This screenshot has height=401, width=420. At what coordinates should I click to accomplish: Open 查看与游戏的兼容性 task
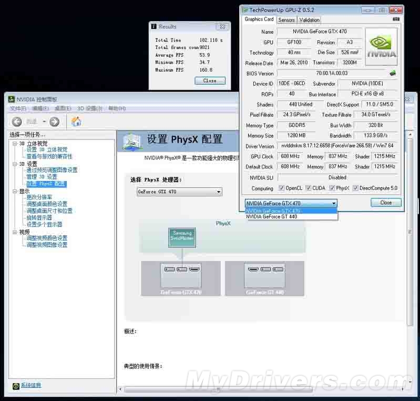coord(49,156)
